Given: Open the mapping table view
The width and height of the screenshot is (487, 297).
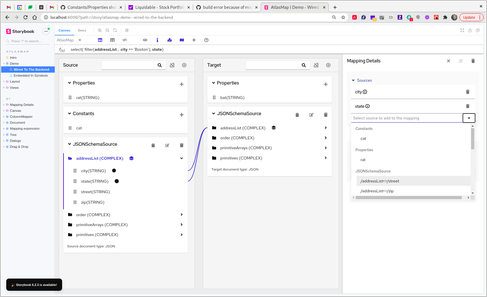Looking at the screenshot, I should [x=113, y=40].
